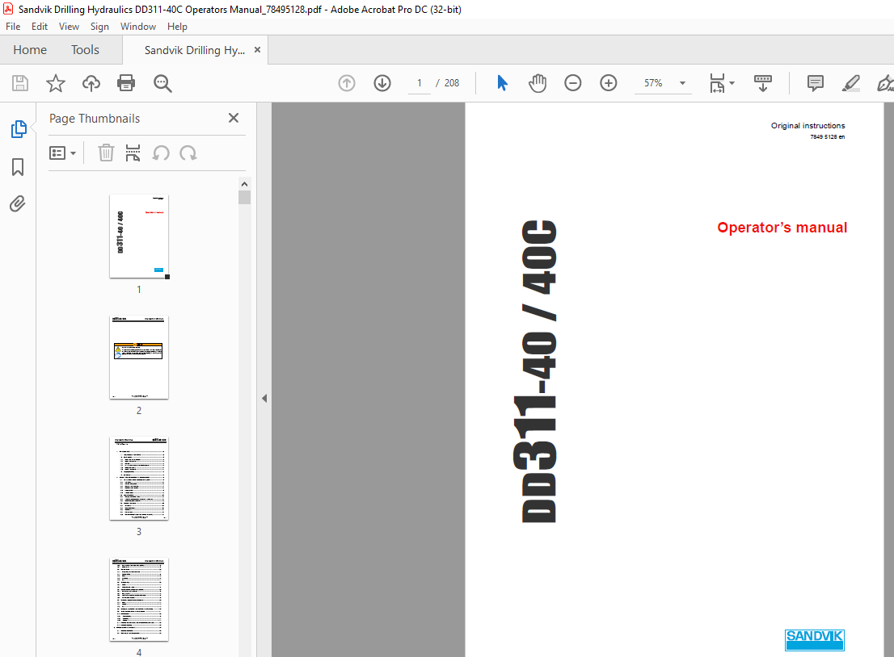Screen dimensions: 894x657
Task: Click the Fit page width icon
Action: pos(717,83)
